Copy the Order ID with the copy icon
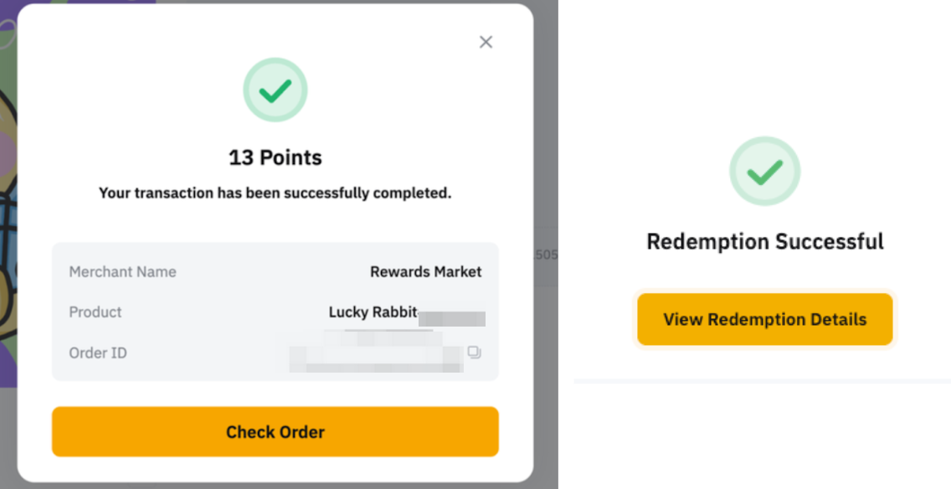Viewport: 951px width, 489px height. click(x=474, y=353)
